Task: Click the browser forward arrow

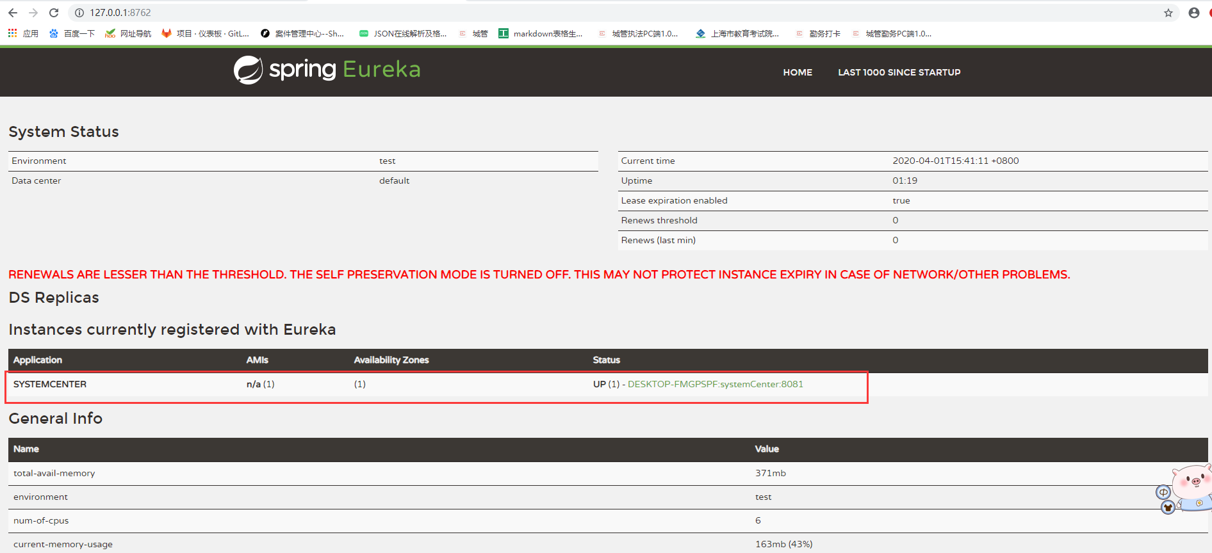Action: (33, 13)
